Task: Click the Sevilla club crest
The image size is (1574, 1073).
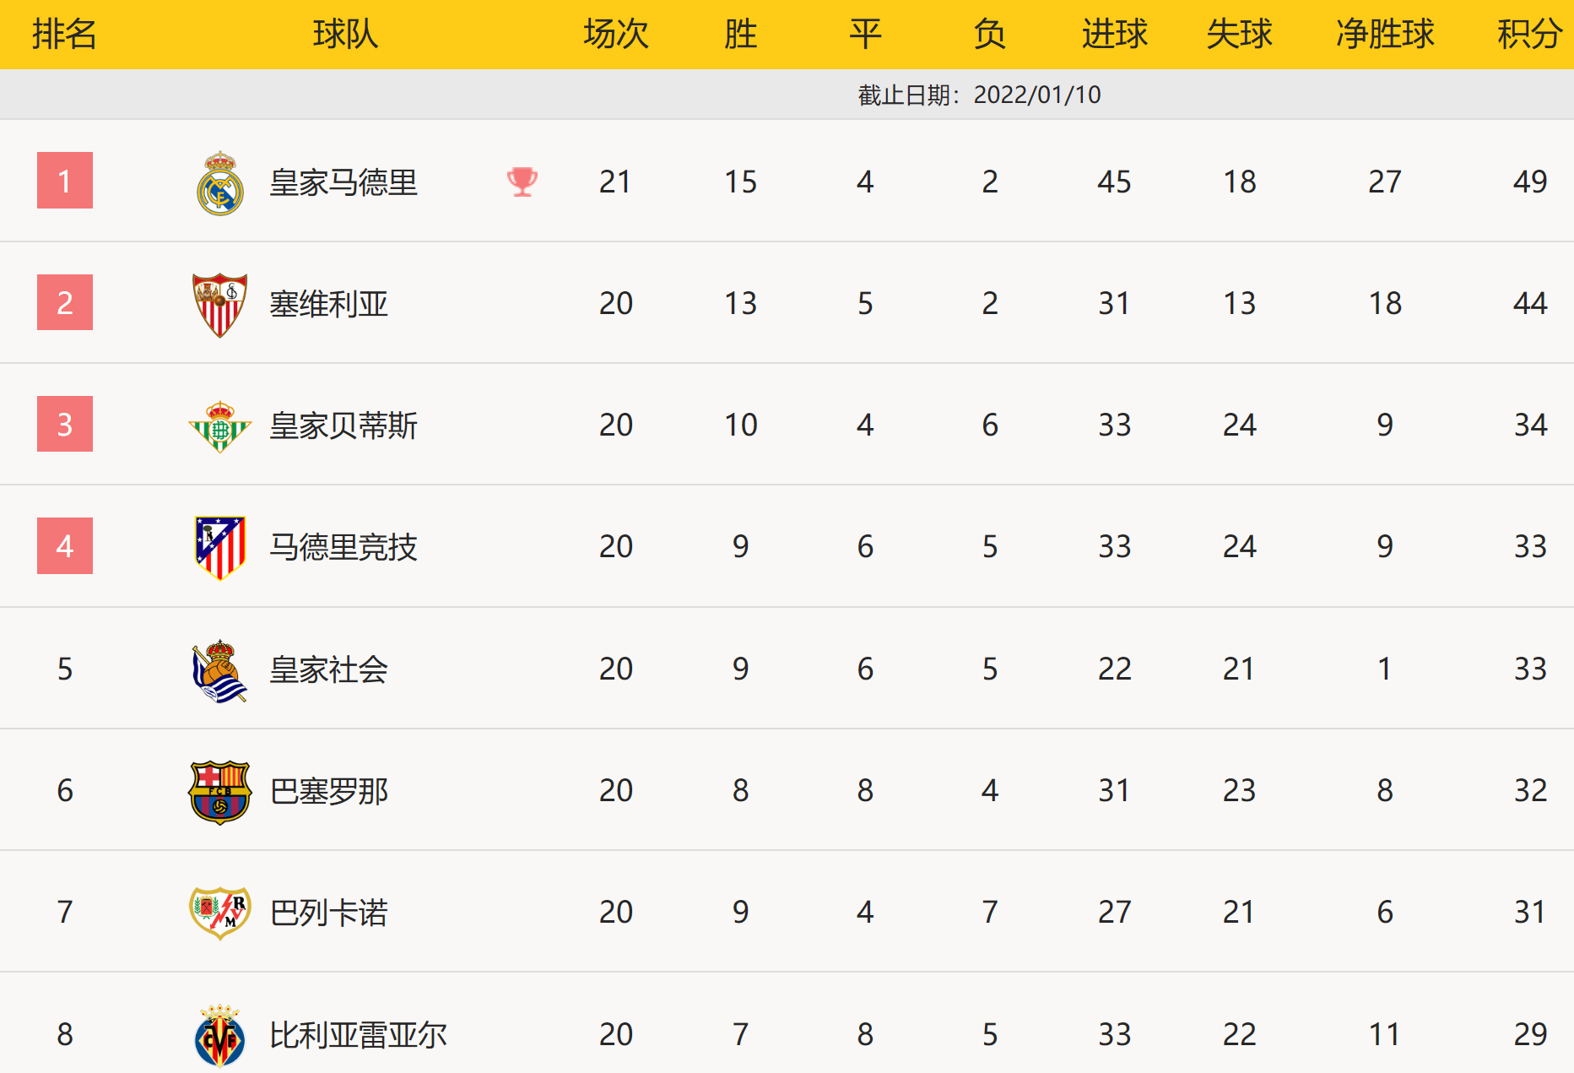Action: pos(220,304)
